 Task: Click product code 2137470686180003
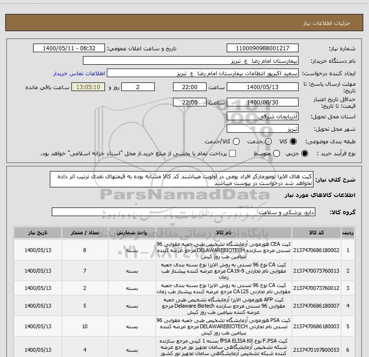click(316, 326)
